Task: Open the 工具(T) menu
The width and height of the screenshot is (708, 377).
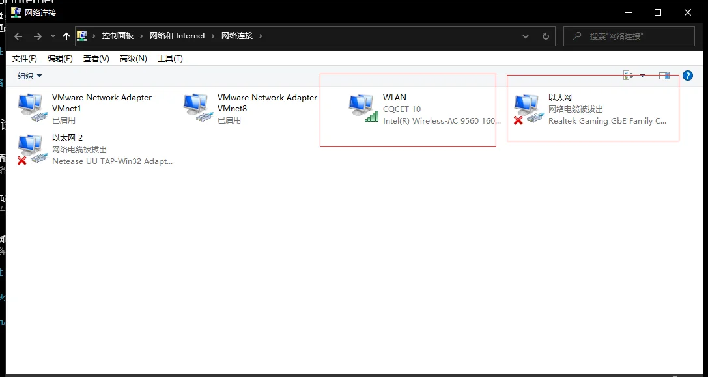Action: pos(170,58)
